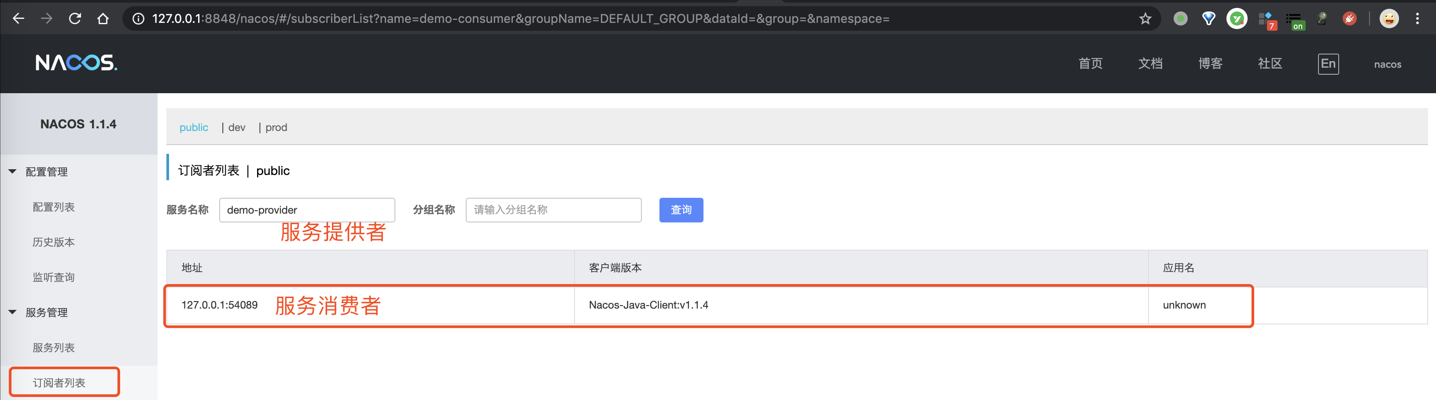Open the green circle check extension

1237,18
